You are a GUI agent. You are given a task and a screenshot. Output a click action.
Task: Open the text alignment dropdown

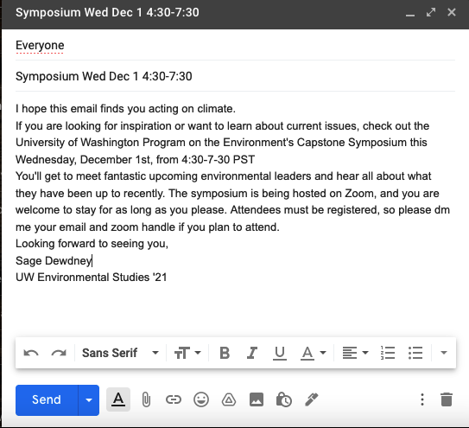(x=355, y=353)
